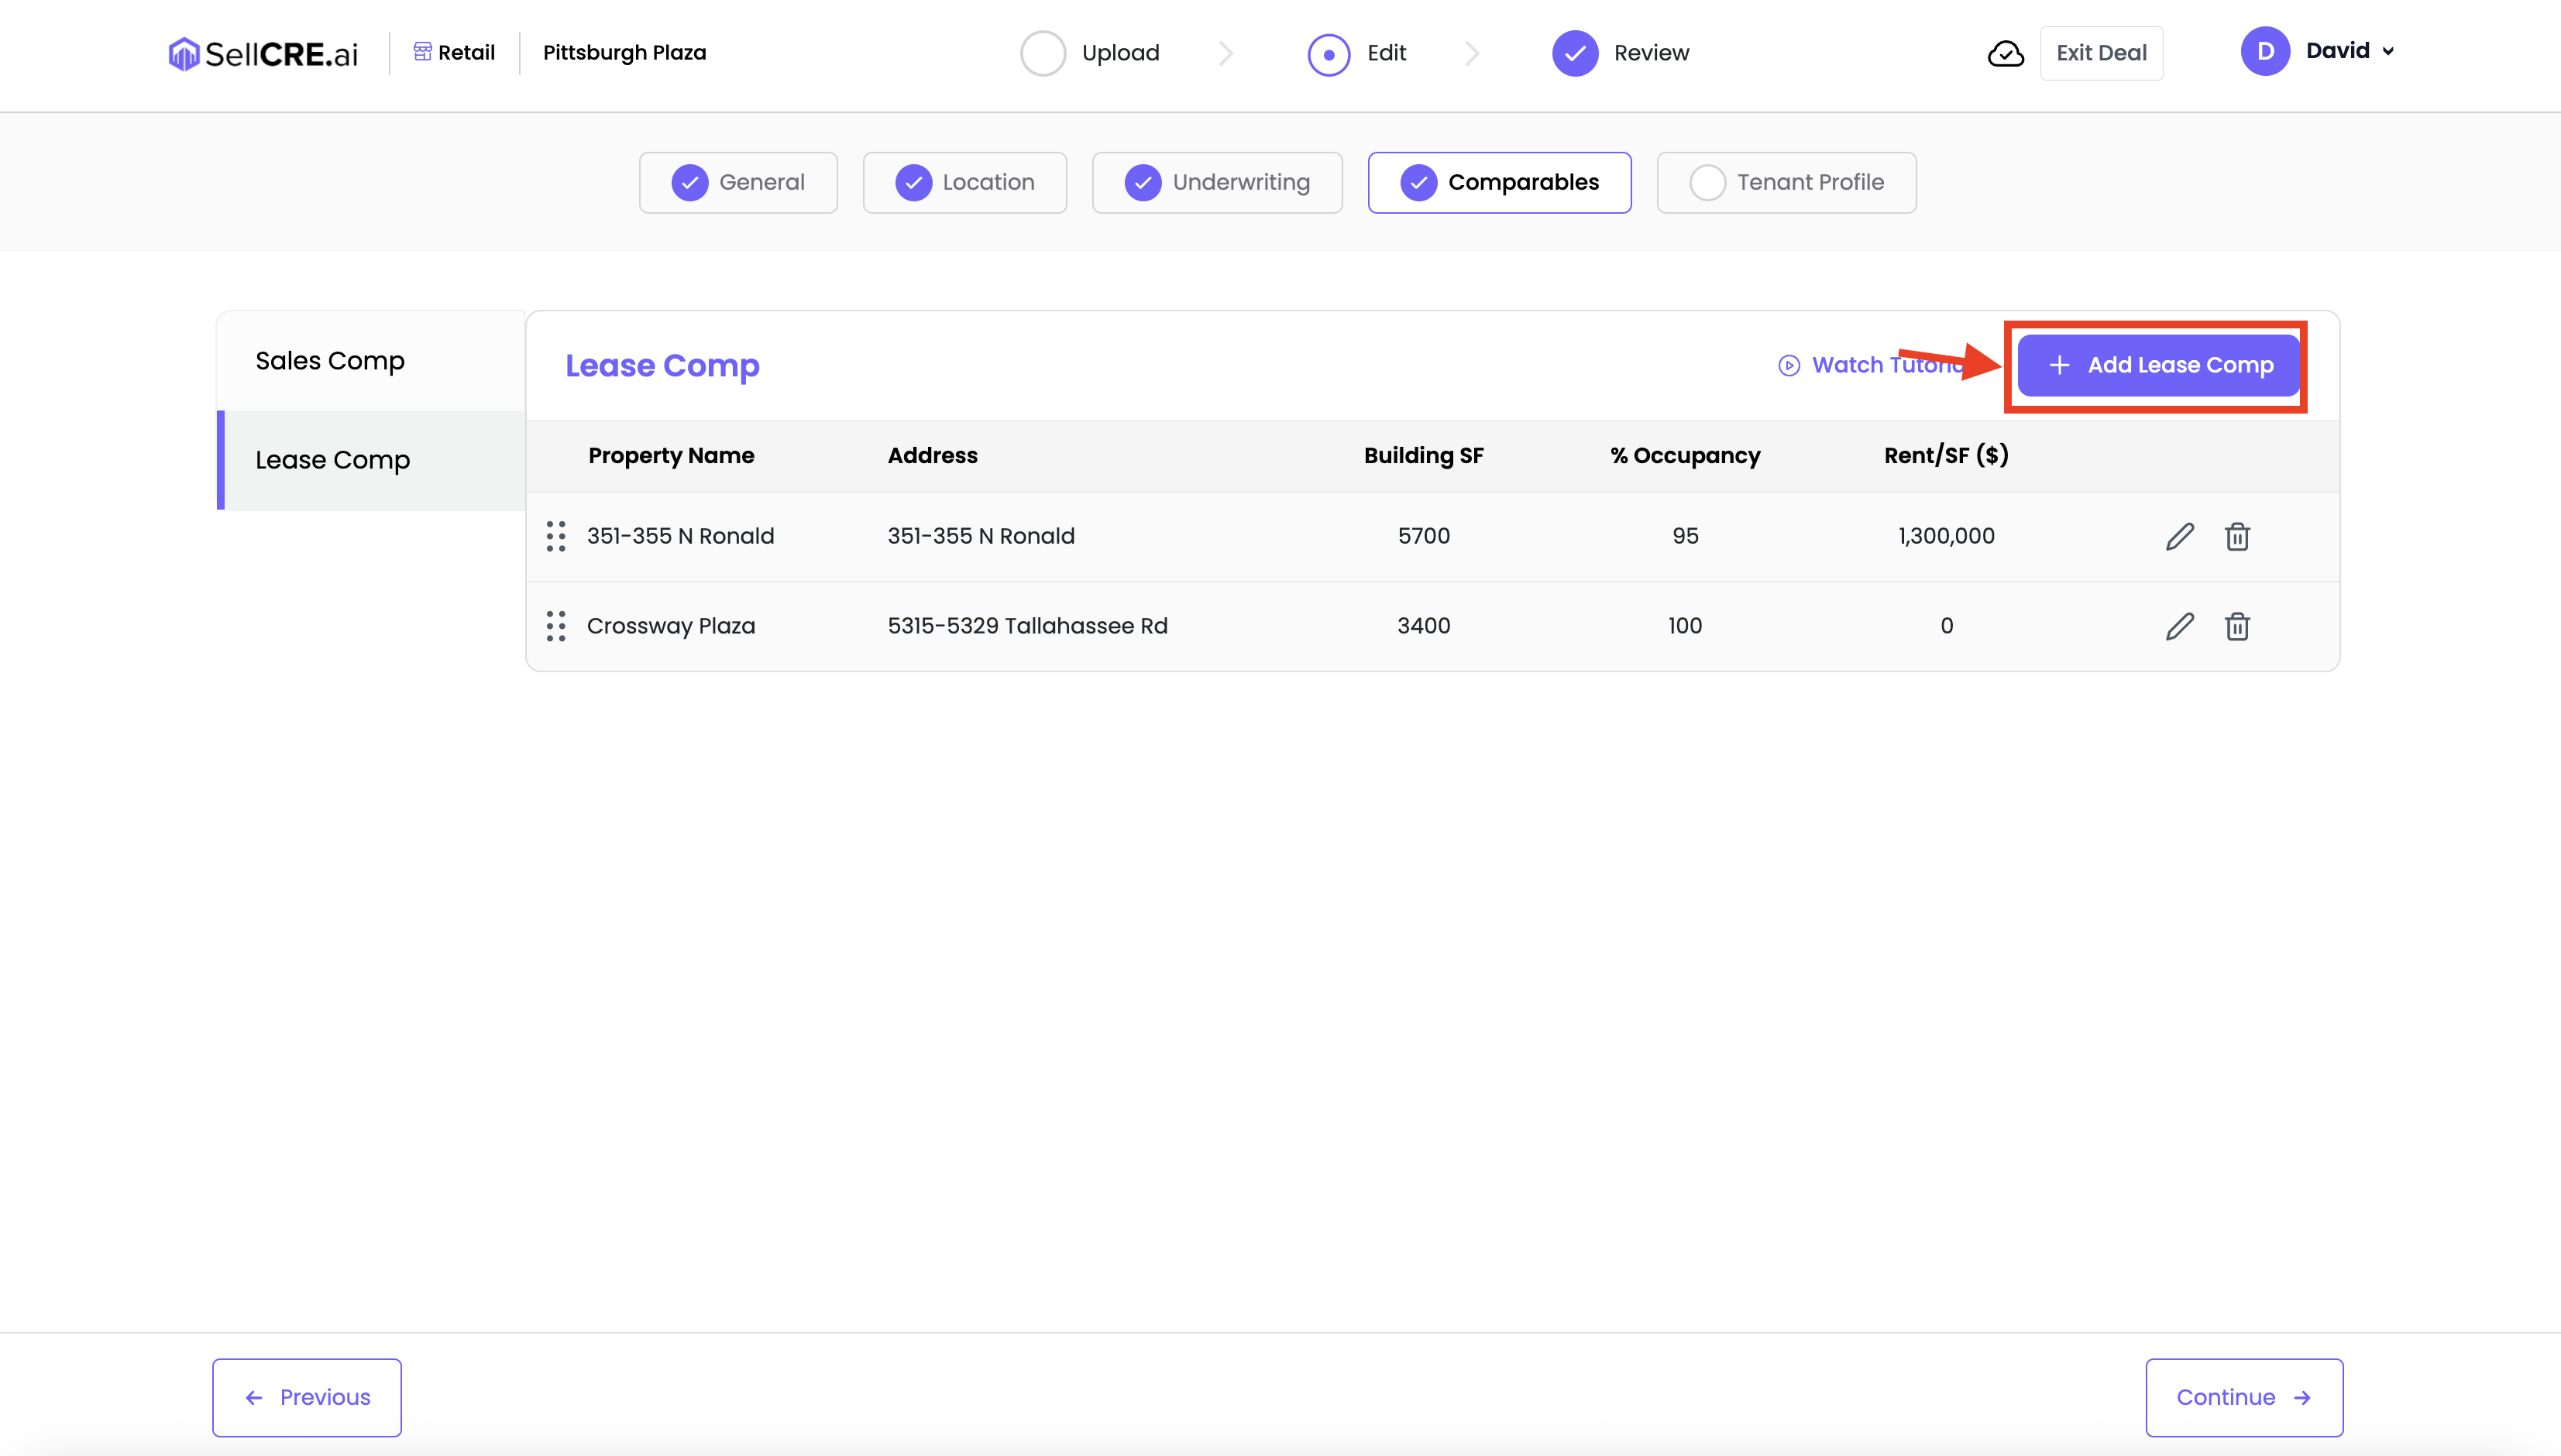Viewport: 2561px width, 1456px height.
Task: Select the Edit step indicator
Action: click(x=1329, y=54)
